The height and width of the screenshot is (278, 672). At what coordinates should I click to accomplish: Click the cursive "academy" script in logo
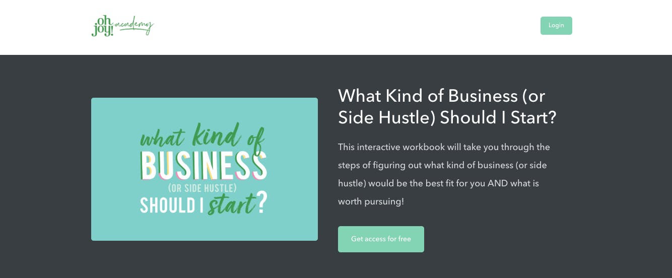coord(134,25)
